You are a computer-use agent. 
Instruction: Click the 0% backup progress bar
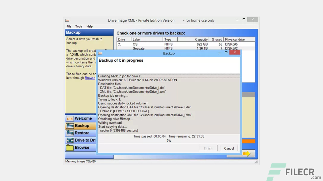169,141
